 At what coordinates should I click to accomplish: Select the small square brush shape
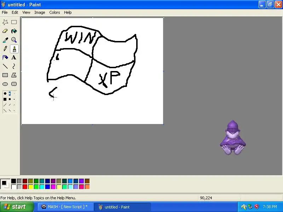[x=14, y=99]
